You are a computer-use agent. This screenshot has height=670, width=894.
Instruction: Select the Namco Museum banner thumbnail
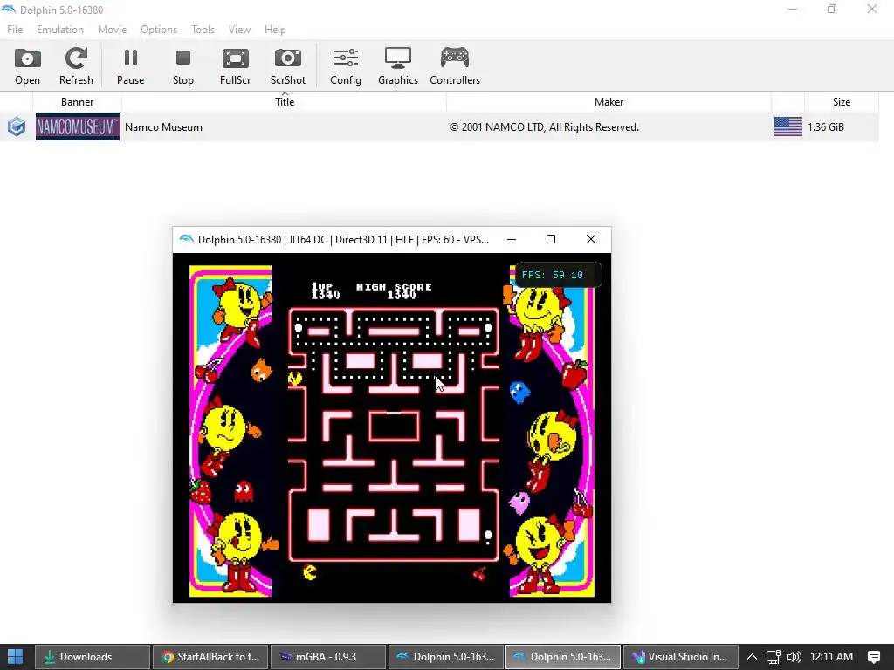click(x=78, y=126)
